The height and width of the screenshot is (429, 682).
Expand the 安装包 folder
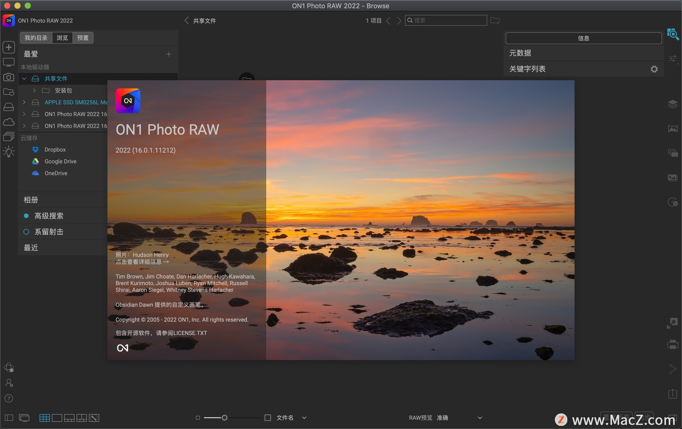coord(34,91)
